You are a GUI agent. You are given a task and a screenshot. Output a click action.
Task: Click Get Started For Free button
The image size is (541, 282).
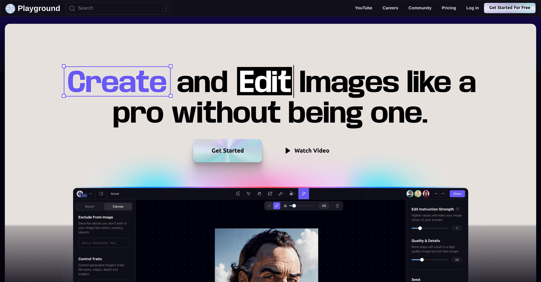(509, 8)
